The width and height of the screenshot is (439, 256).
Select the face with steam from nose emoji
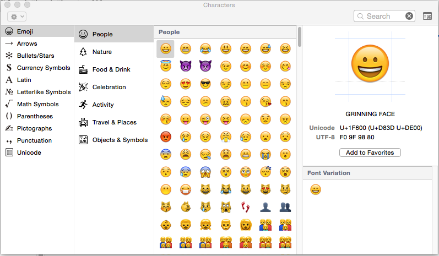point(226,137)
